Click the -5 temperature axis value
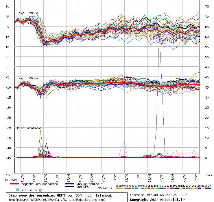Screen dimensions: 214x202 (7, 77)
